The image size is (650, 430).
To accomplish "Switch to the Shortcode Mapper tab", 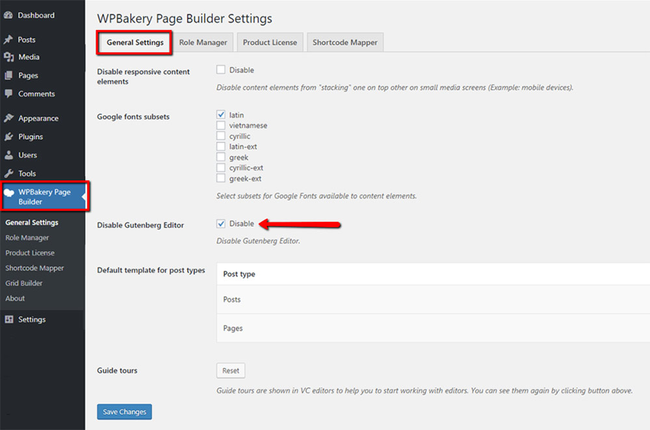I will tap(345, 42).
